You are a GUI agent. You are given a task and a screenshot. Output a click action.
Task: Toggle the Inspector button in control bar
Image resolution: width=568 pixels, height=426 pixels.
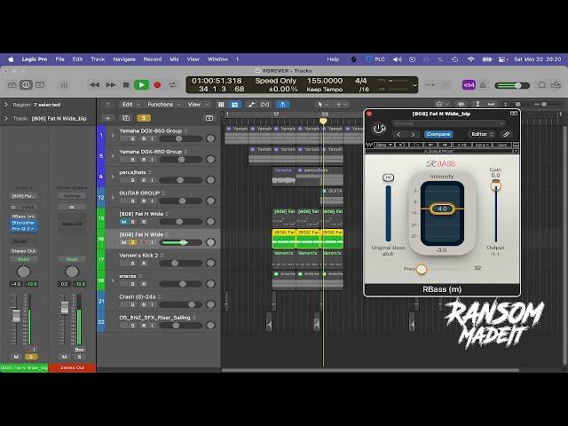point(26,85)
